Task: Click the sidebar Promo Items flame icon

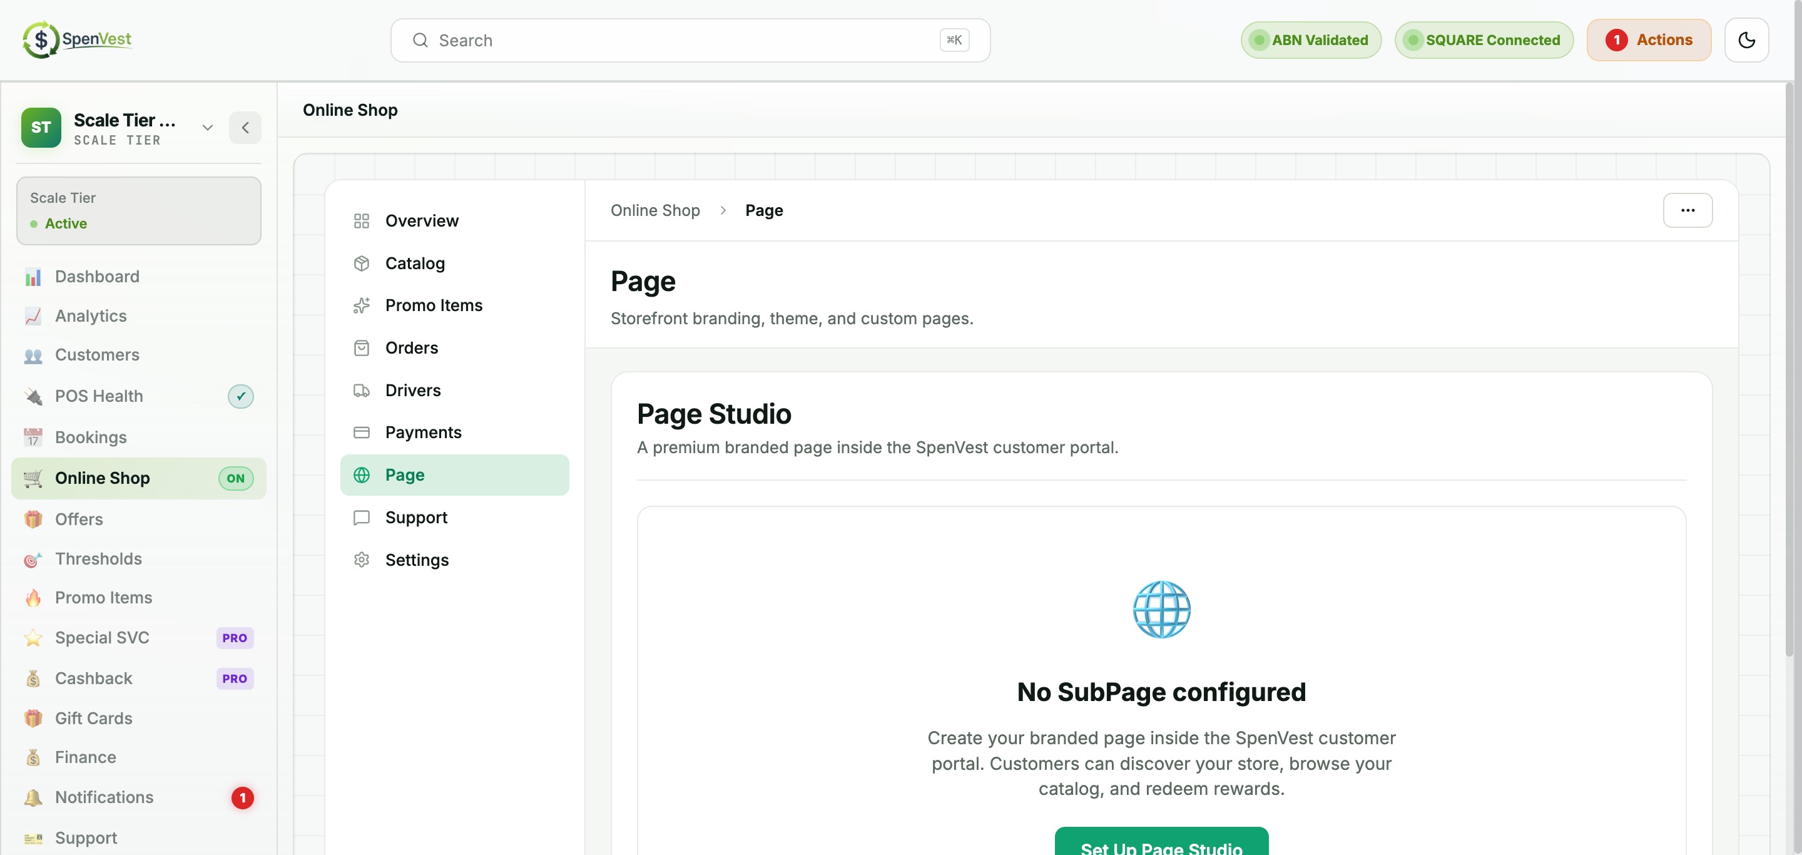Action: point(33,598)
